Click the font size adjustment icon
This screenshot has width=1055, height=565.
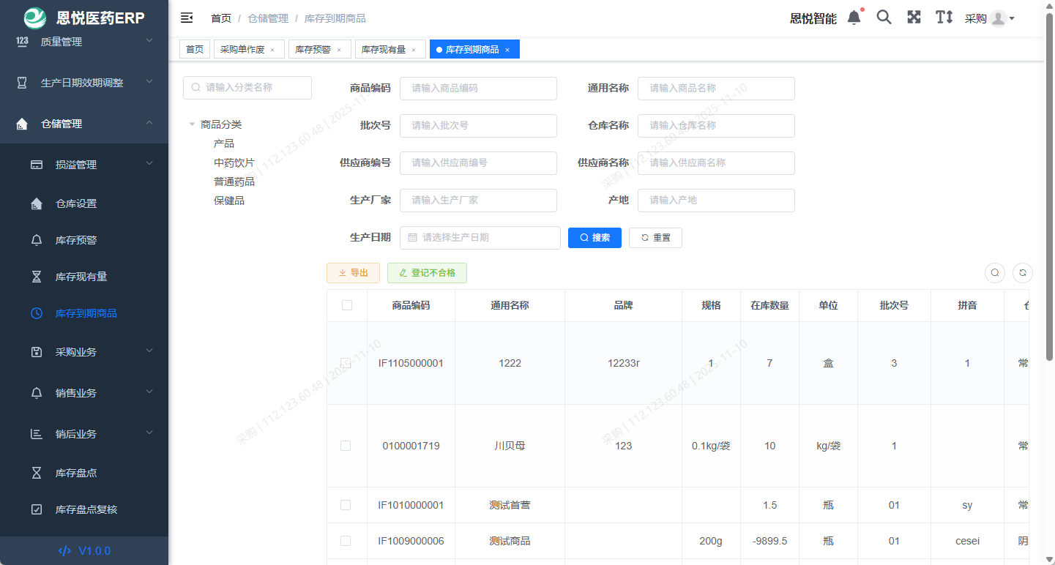(x=944, y=17)
